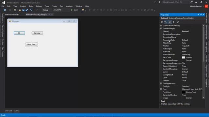Open the Edit menu
The image size is (209, 117).
coord(9,6)
